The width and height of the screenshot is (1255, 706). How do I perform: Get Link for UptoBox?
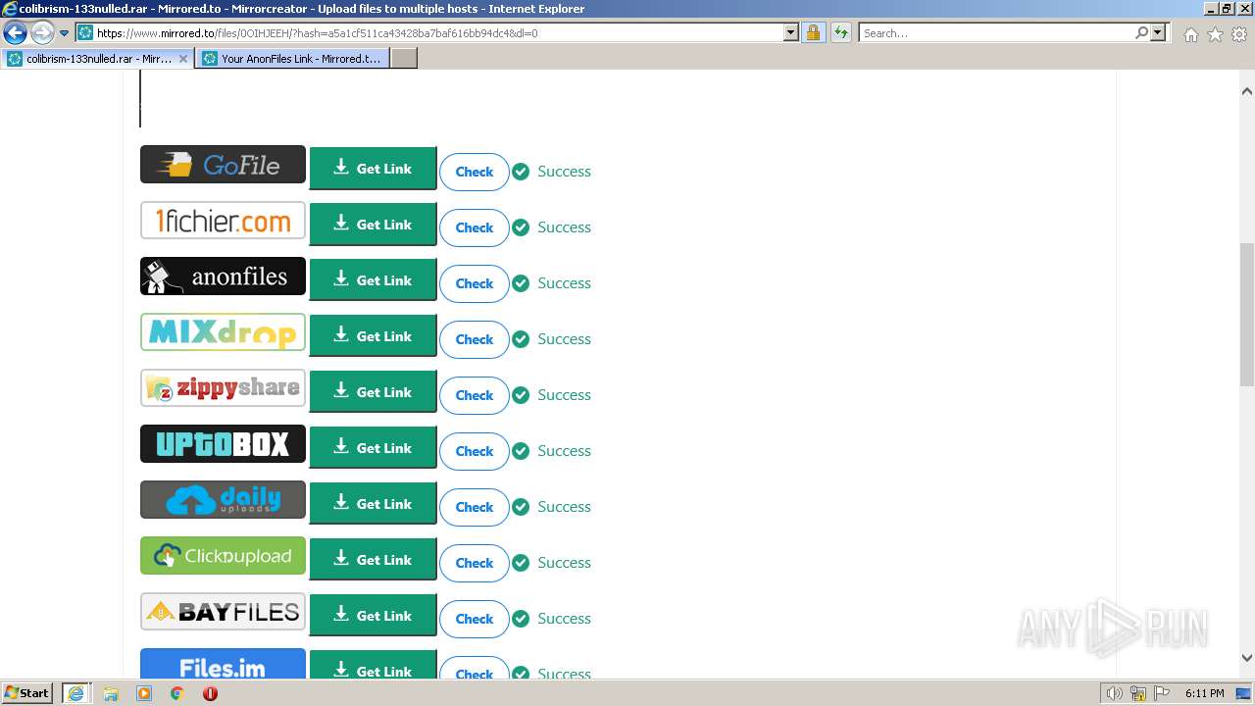pos(373,448)
